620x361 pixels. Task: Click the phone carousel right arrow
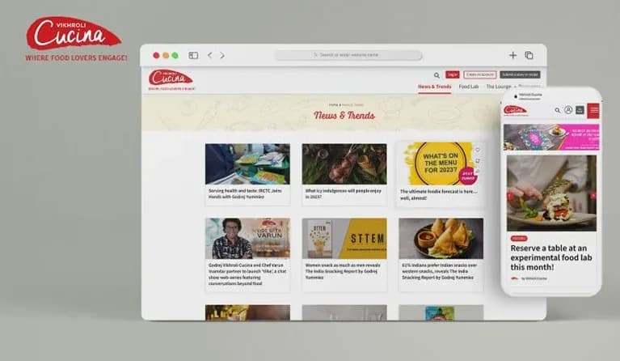coord(593,196)
